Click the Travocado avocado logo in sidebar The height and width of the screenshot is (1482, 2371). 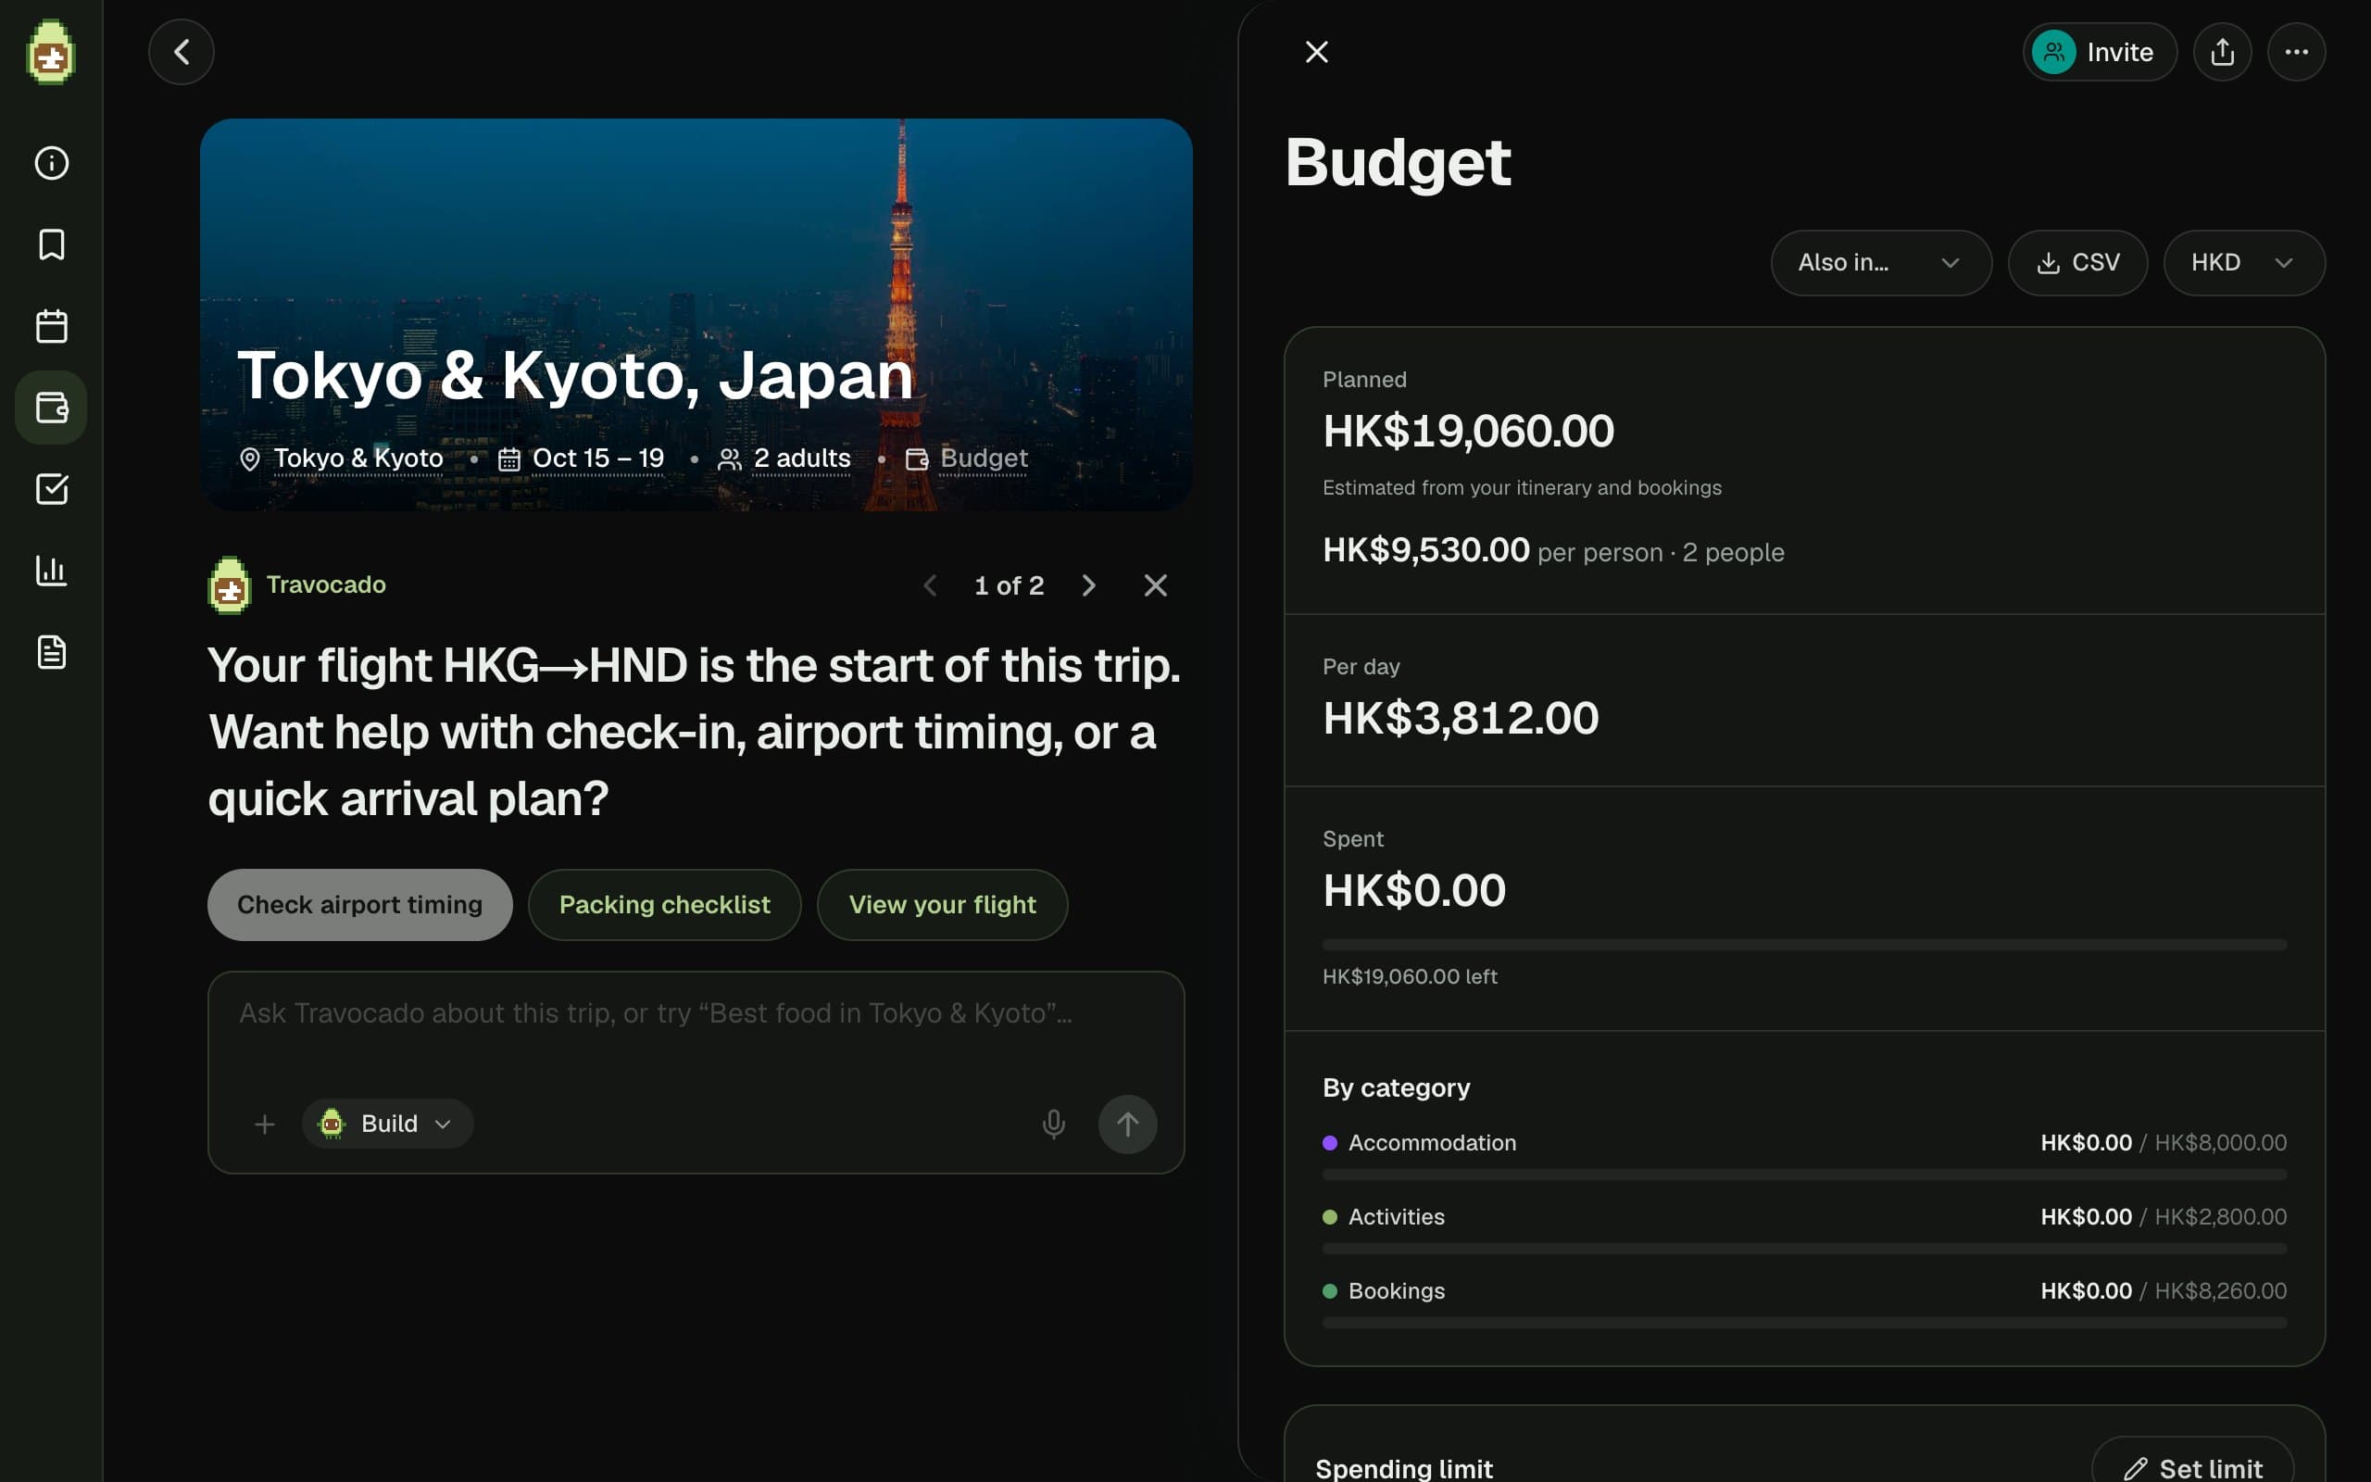tap(51, 52)
